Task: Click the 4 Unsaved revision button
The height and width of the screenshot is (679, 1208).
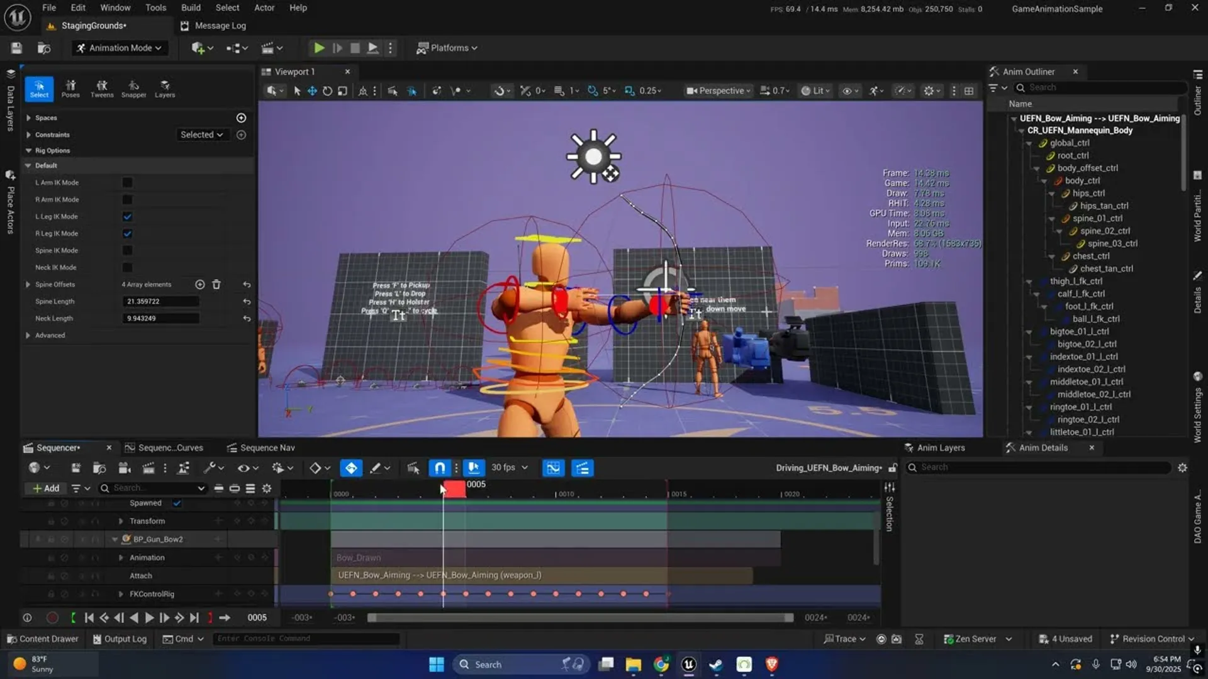Action: pos(1066,638)
